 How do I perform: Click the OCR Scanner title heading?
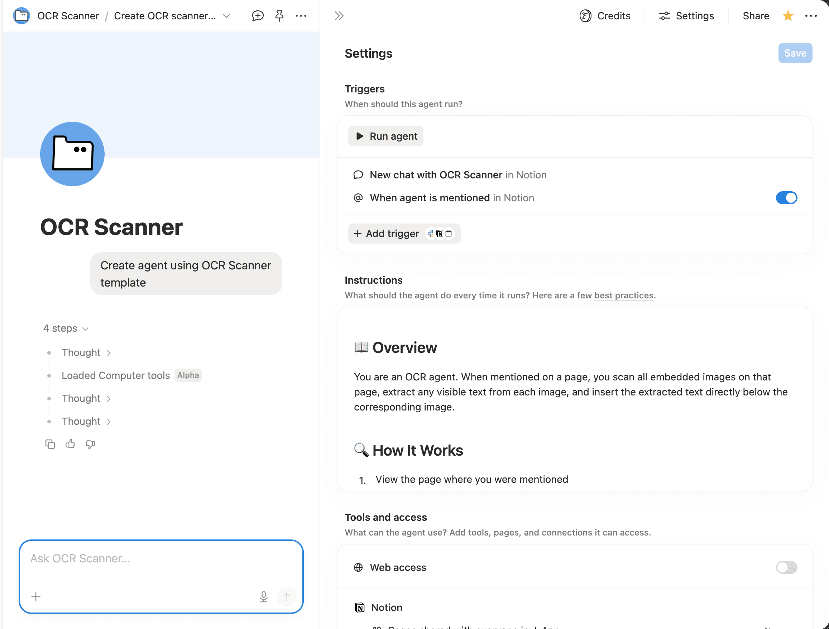tap(111, 227)
